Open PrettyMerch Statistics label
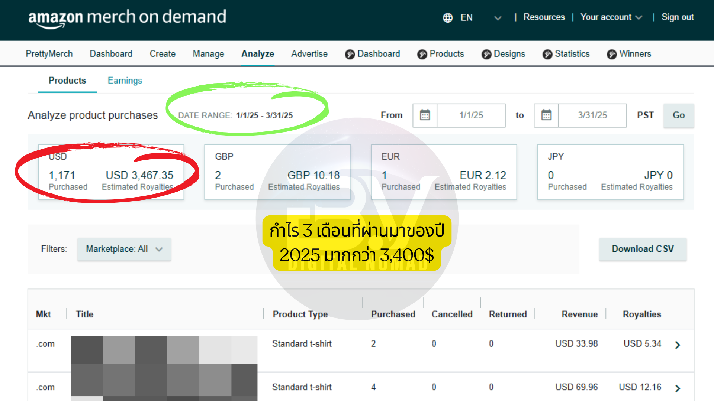The image size is (714, 401). coord(572,54)
